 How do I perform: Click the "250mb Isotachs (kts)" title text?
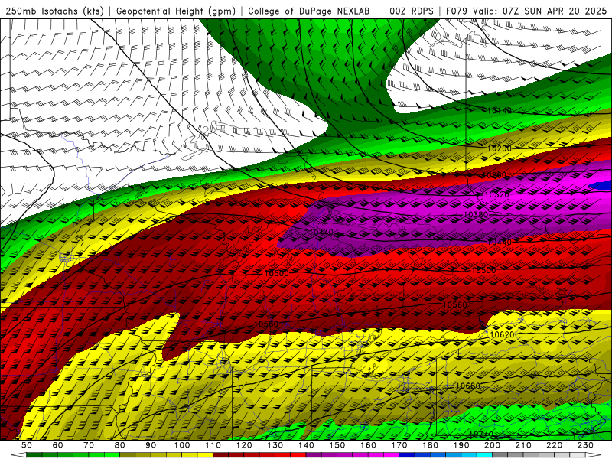(x=54, y=11)
